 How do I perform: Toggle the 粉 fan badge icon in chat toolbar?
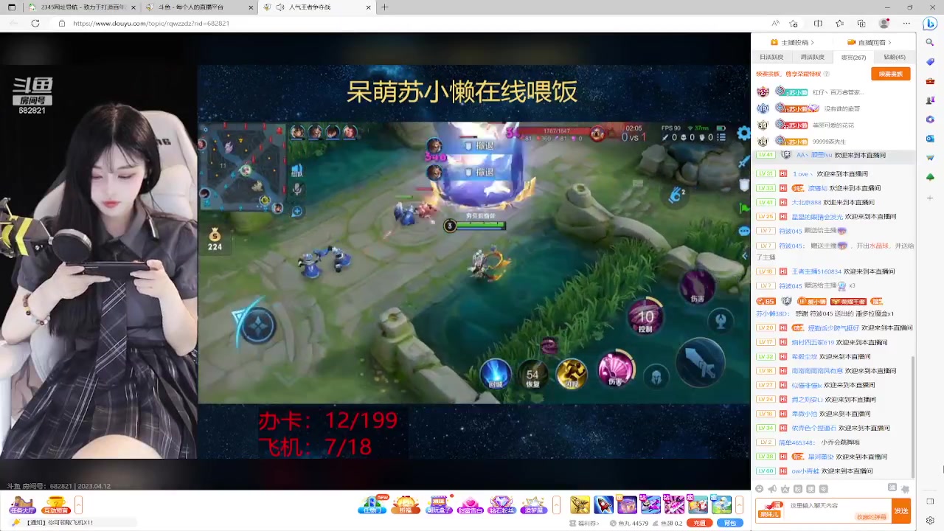coord(797,489)
